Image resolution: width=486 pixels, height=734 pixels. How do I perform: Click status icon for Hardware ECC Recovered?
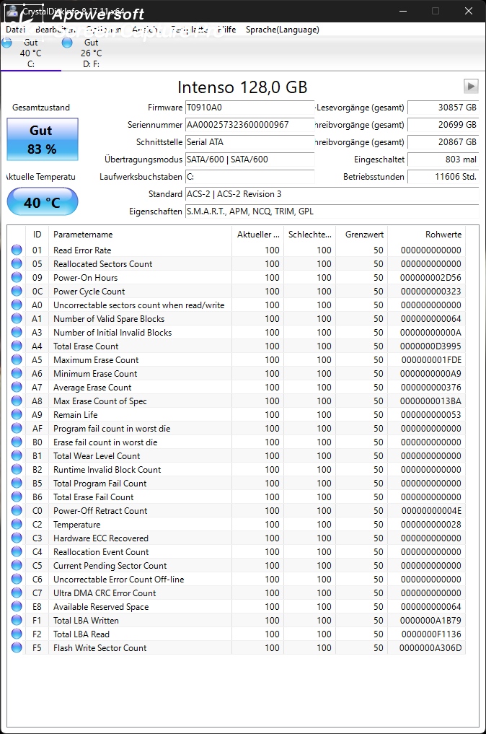click(17, 538)
